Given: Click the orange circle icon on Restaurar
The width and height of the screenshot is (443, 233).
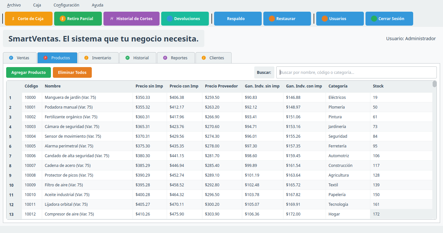Looking at the screenshot, I should coord(272,19).
